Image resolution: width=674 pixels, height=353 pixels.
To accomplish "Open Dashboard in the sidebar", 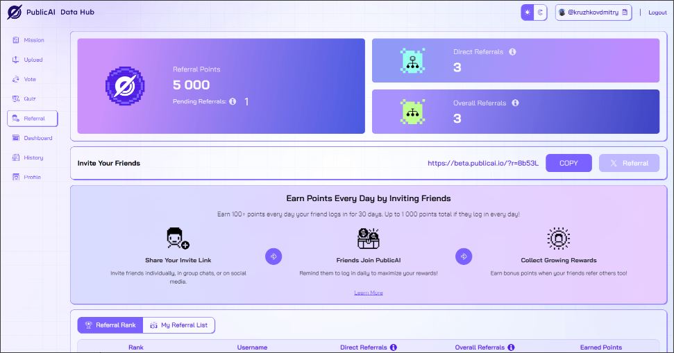I will point(32,138).
